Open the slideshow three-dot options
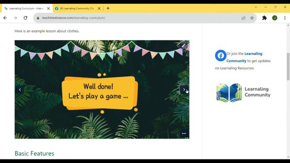Screen dimensions: 290x163 184,134
